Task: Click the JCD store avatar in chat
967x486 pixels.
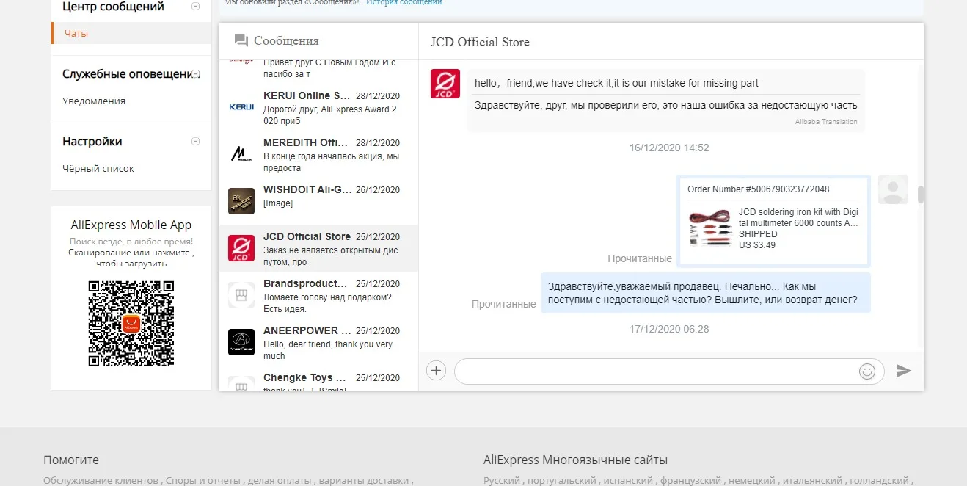Action: pos(445,84)
